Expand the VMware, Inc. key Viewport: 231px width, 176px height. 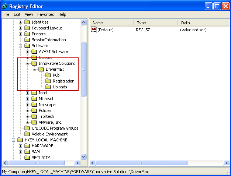tap(27, 122)
